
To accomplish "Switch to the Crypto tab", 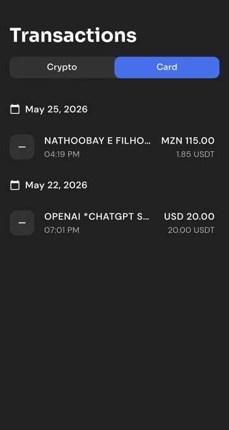I will [x=62, y=68].
